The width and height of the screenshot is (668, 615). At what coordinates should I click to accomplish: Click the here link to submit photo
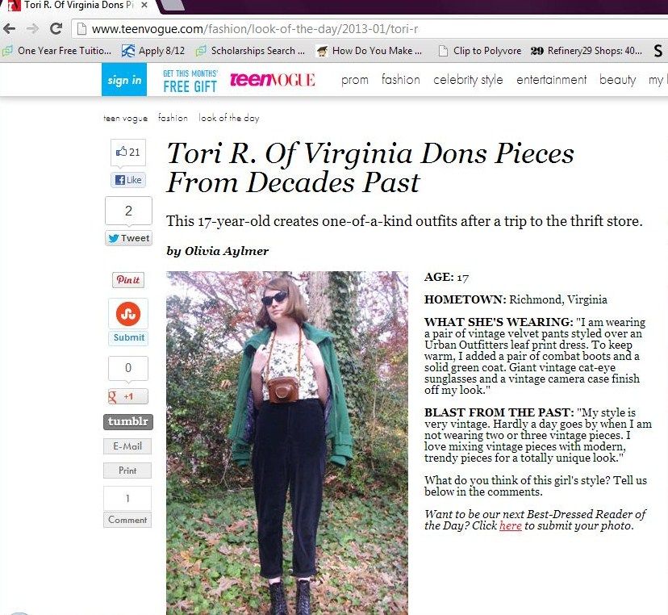(511, 525)
